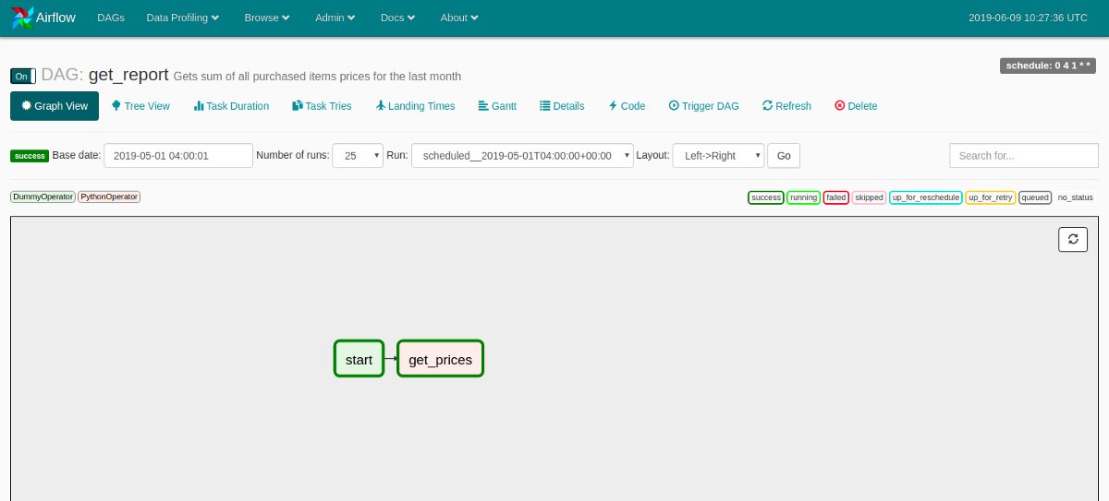Click the failed status legend swatch
The height and width of the screenshot is (501, 1109).
835,197
